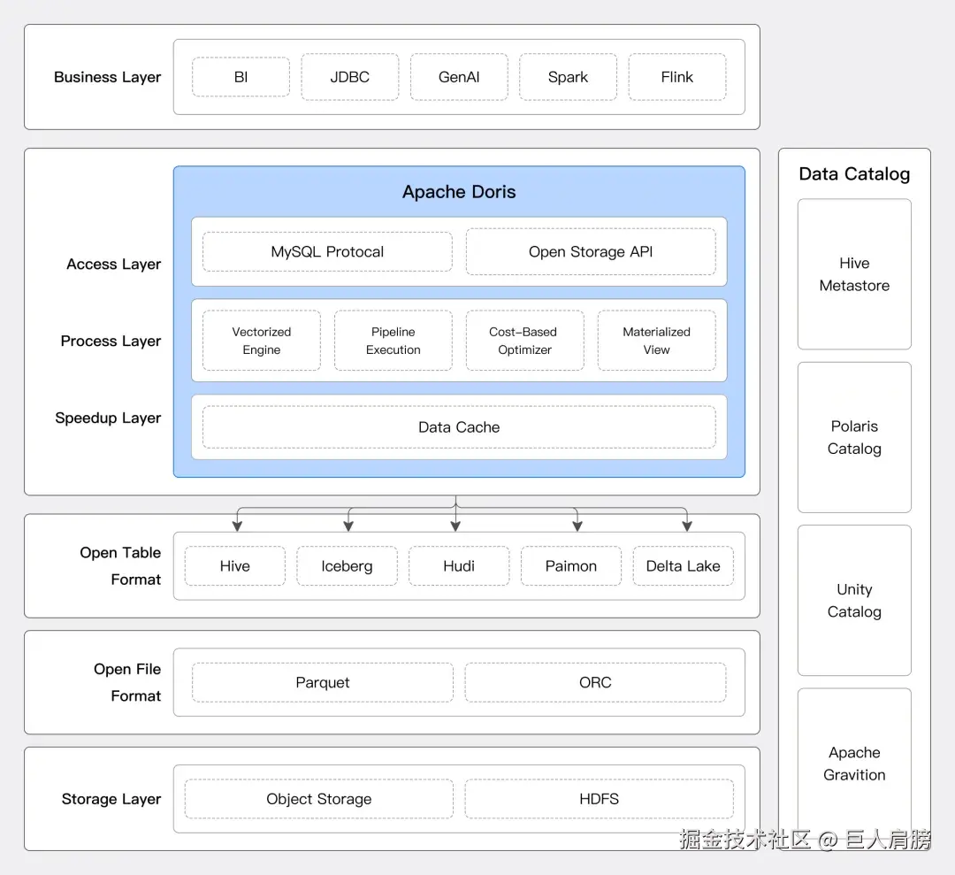Image resolution: width=955 pixels, height=875 pixels.
Task: Click the BI box in Business Layer
Action: (x=241, y=77)
